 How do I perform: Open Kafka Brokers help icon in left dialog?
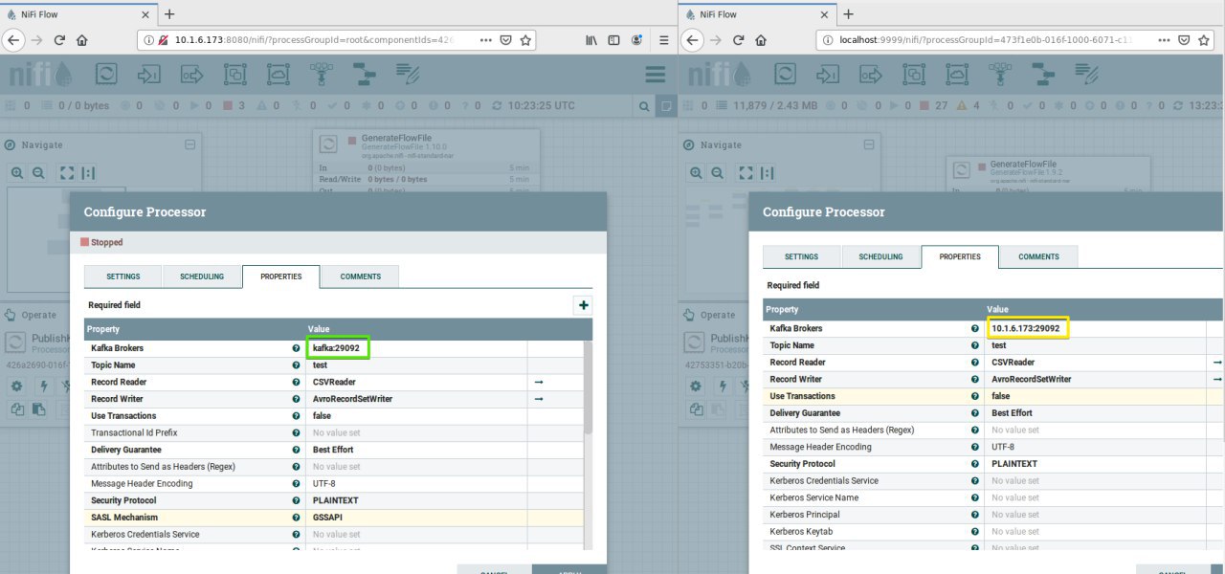tap(296, 348)
